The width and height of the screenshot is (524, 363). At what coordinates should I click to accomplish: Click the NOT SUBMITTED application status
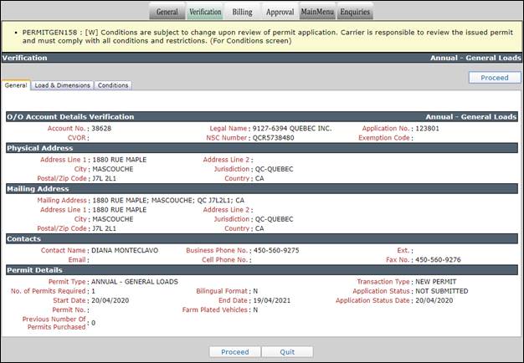pos(442,291)
